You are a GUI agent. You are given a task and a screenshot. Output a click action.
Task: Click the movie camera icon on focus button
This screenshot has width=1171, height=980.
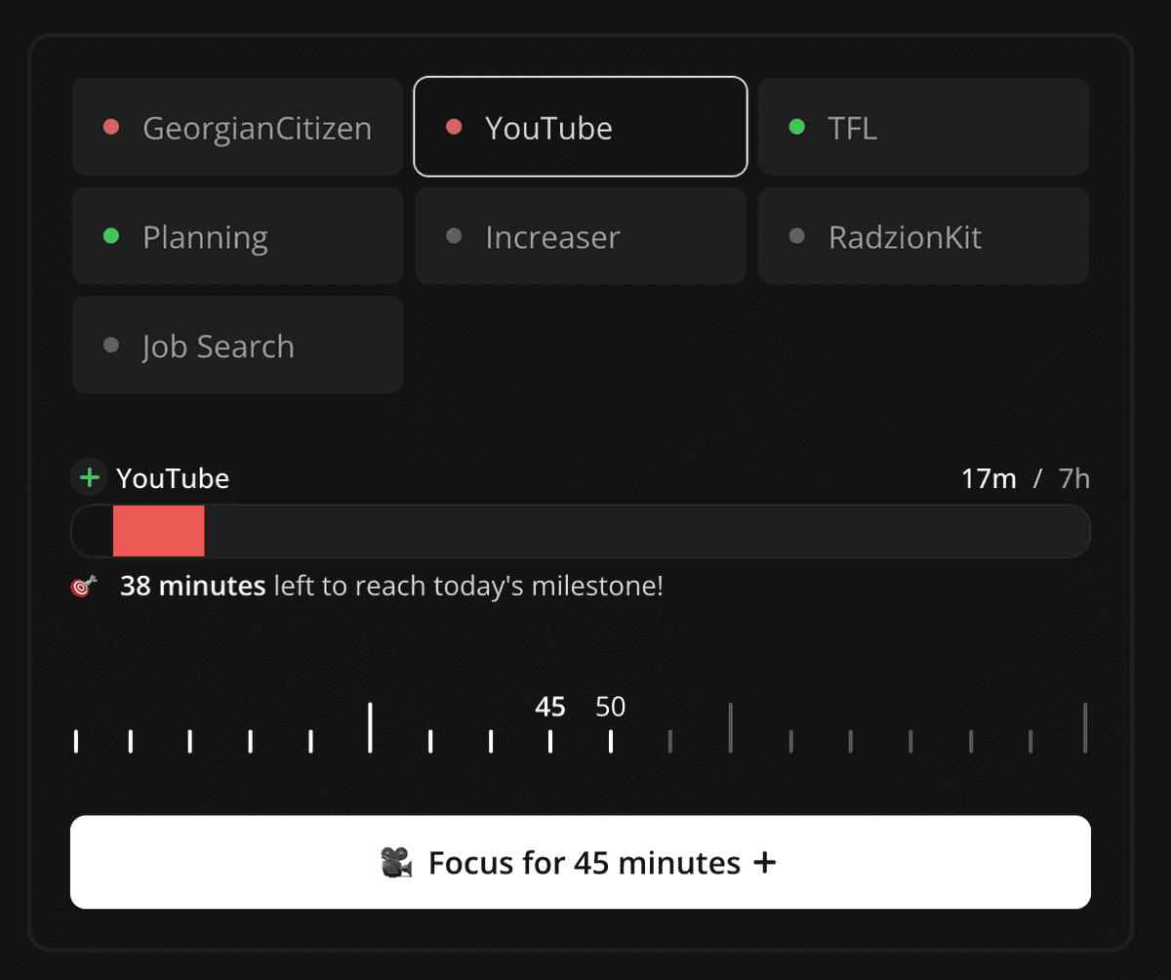click(x=395, y=862)
